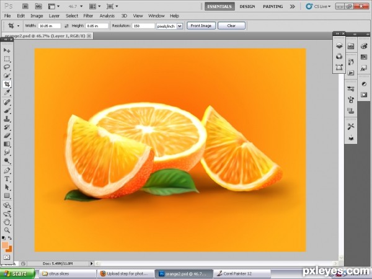Open the Filter menu

88,16
